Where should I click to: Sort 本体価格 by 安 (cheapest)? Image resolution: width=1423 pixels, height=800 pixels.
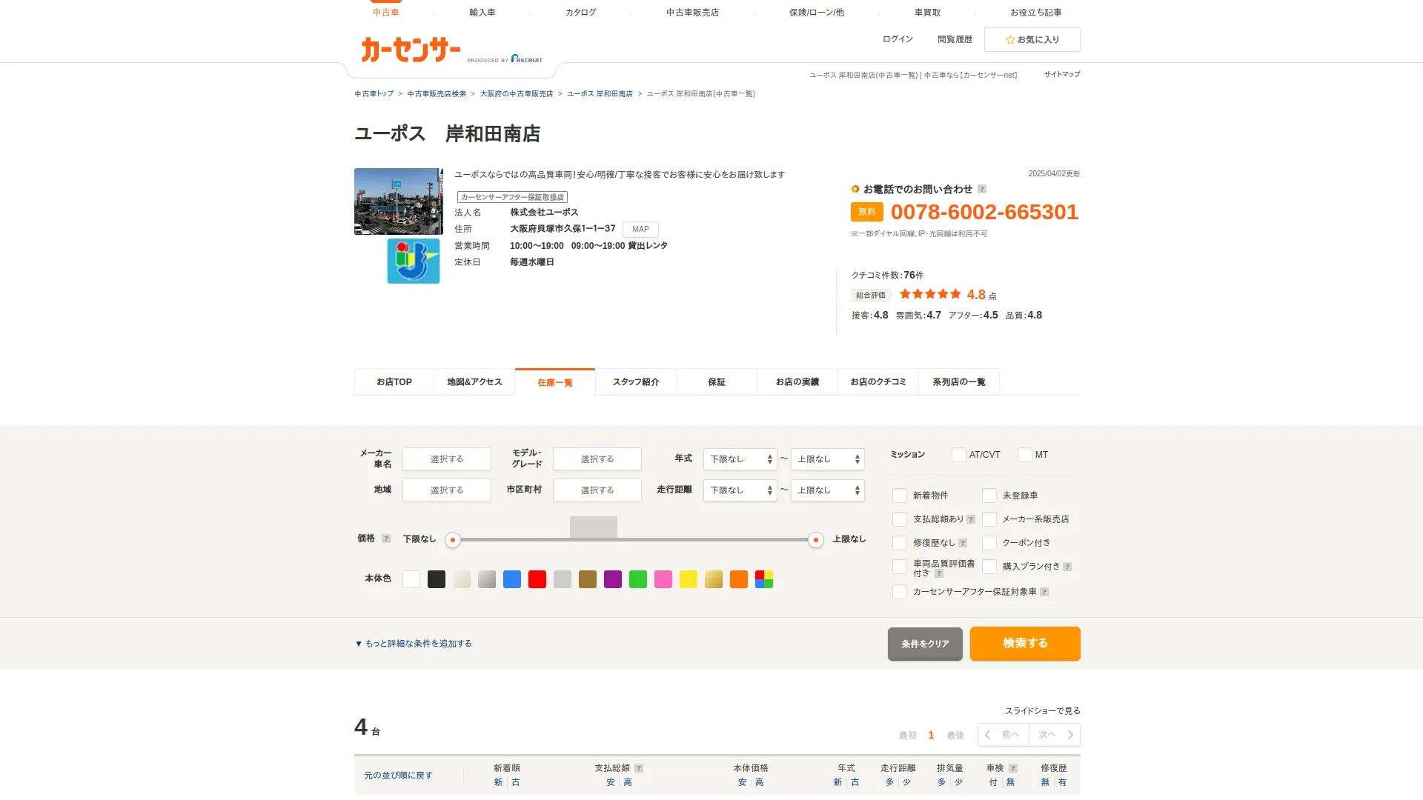point(742,782)
